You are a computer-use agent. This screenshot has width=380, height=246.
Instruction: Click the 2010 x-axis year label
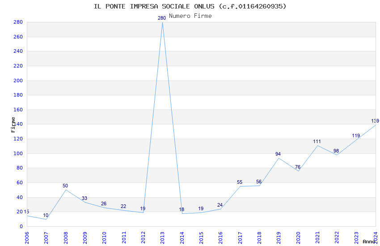pos(104,238)
